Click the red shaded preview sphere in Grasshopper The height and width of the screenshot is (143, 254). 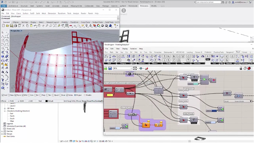(x=249, y=68)
